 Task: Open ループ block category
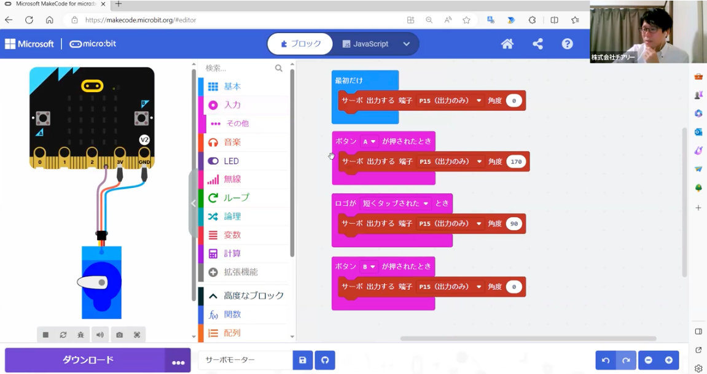[243, 198]
